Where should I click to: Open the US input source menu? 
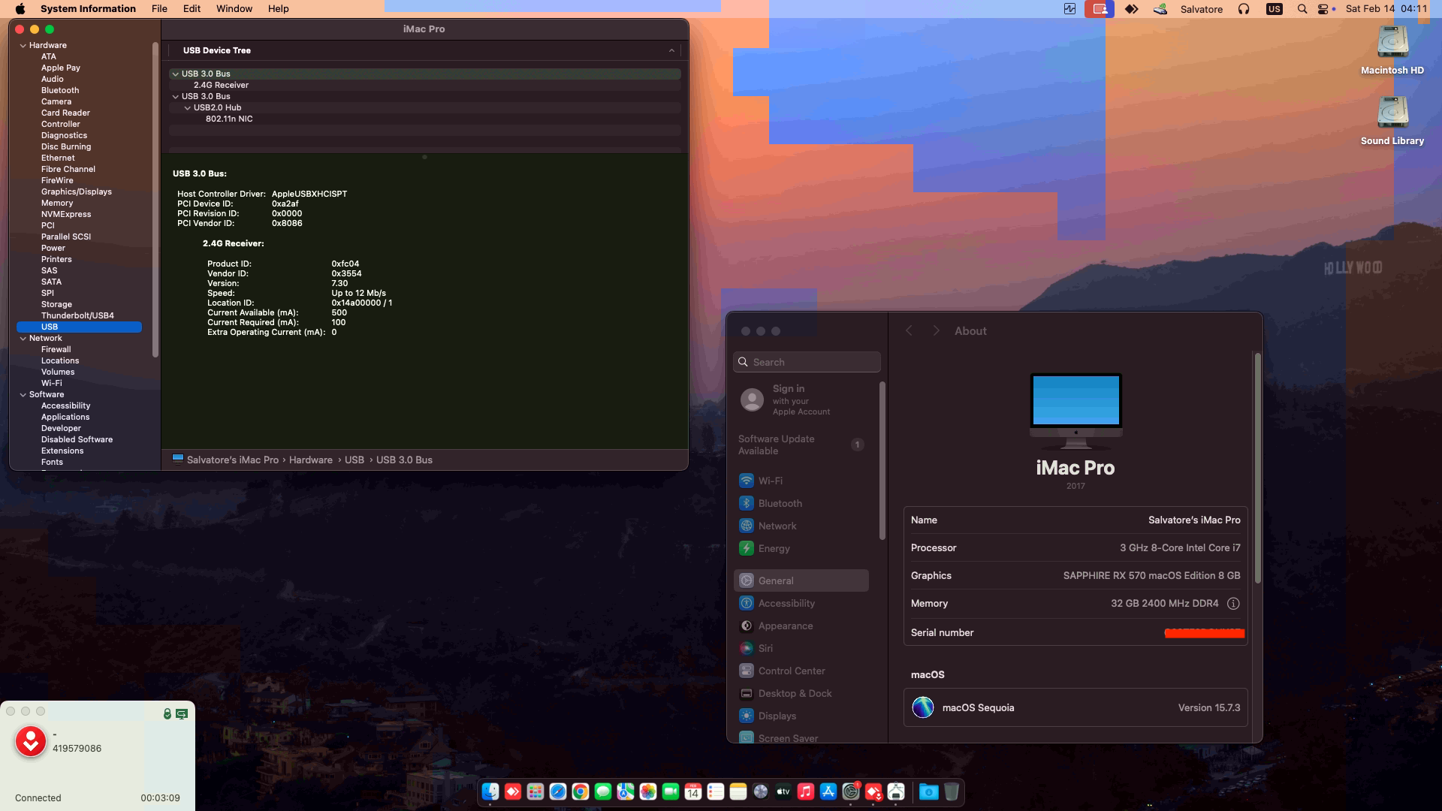pyautogui.click(x=1275, y=9)
